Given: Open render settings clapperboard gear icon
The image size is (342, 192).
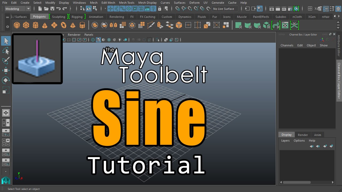Looking at the screenshot, I should click(x=290, y=9).
